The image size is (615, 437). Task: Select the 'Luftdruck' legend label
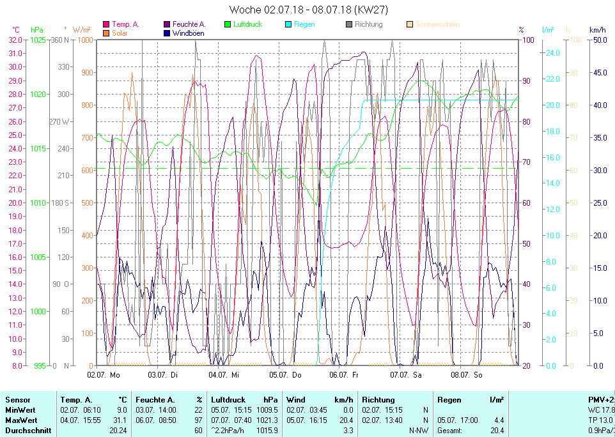(247, 24)
